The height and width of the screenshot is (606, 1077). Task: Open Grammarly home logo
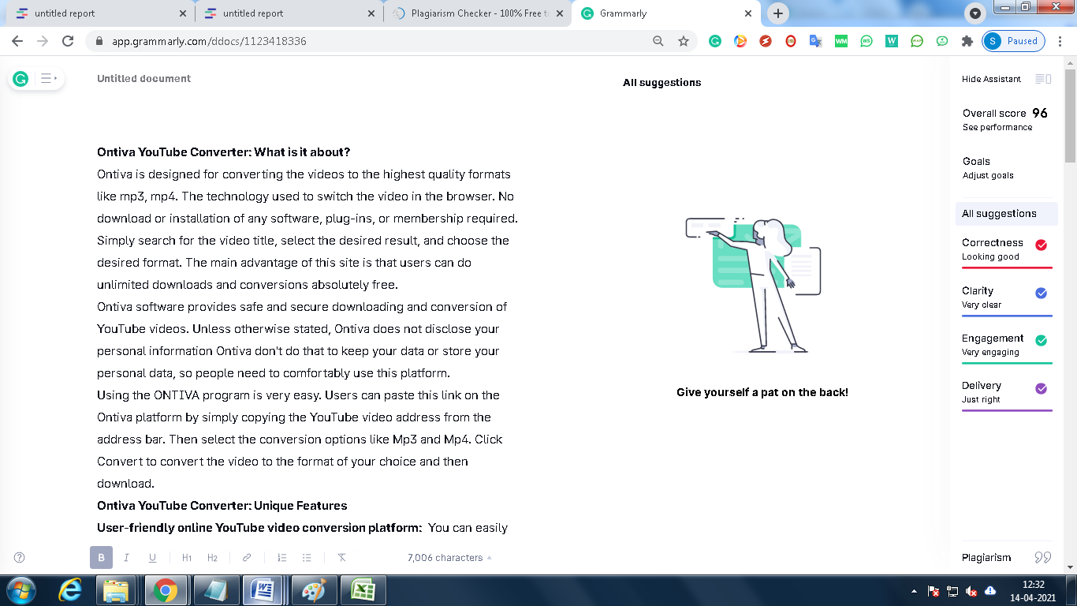pos(20,78)
